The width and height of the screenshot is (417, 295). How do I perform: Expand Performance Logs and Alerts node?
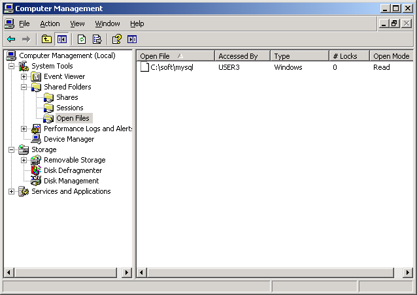(x=24, y=129)
